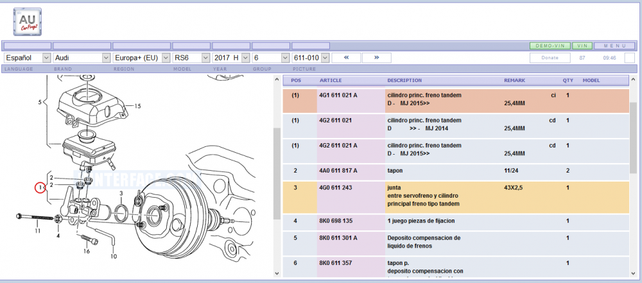Select article 4G2 611 021 without suffix
Image resolution: width=642 pixels, height=283 pixels.
335,121
